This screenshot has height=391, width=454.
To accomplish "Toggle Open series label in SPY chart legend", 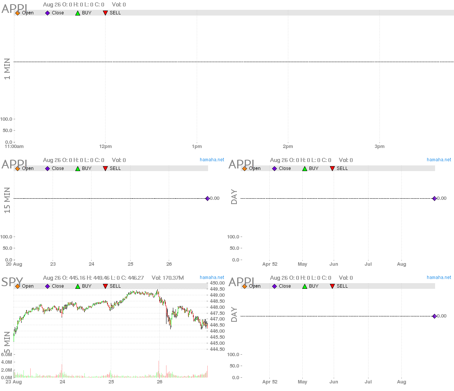I will click(x=28, y=286).
